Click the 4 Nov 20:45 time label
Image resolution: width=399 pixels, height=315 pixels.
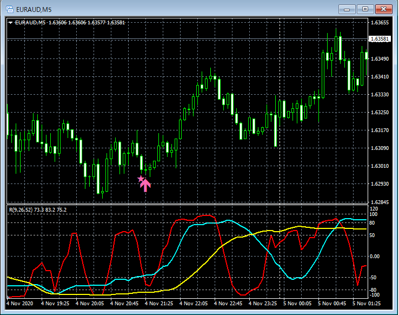pyautogui.click(x=124, y=304)
